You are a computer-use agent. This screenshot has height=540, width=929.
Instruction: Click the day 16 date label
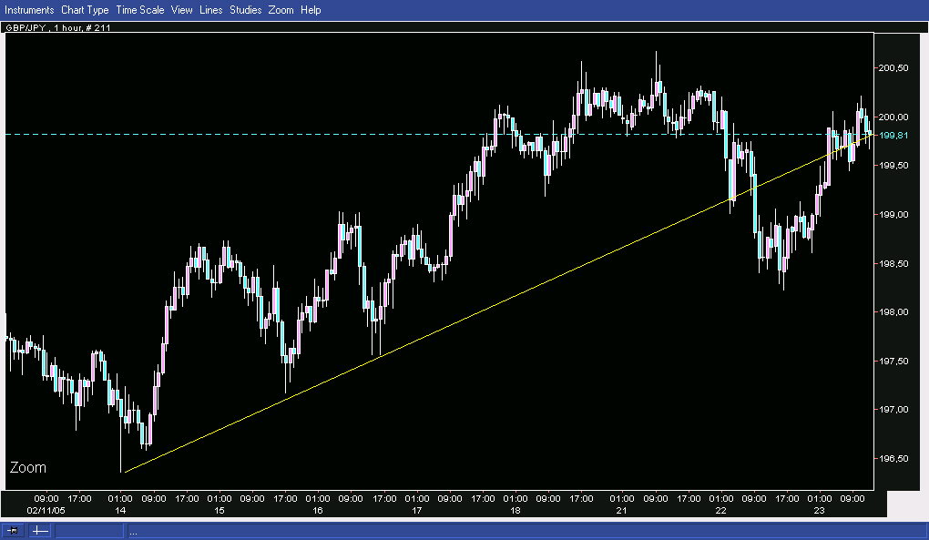coord(318,510)
